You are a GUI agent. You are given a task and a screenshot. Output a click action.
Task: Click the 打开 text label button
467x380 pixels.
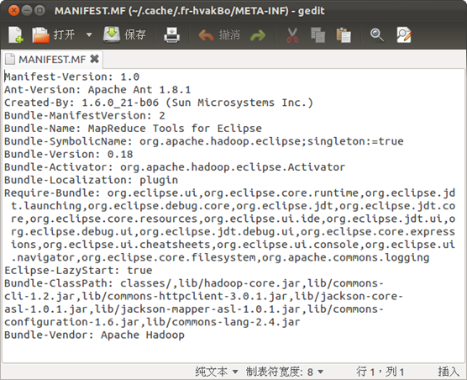click(x=64, y=34)
